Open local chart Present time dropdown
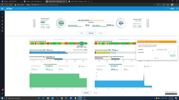 coord(83,66)
